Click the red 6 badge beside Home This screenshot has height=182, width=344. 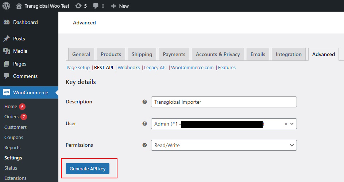point(22,107)
